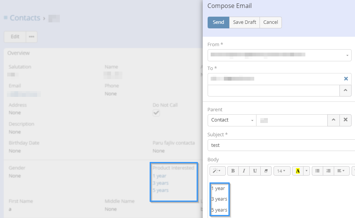This screenshot has width=355, height=218.
Task: Go to the Contacts list breadcrumb
Action: click(25, 18)
